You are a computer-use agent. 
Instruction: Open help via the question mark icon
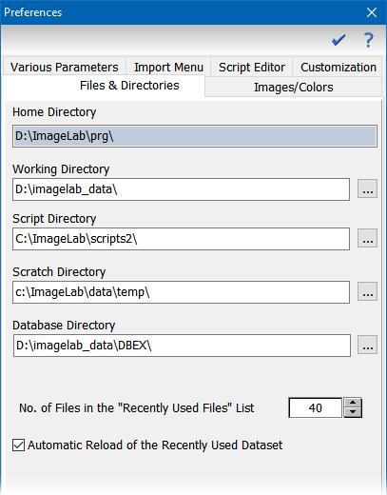coord(368,40)
